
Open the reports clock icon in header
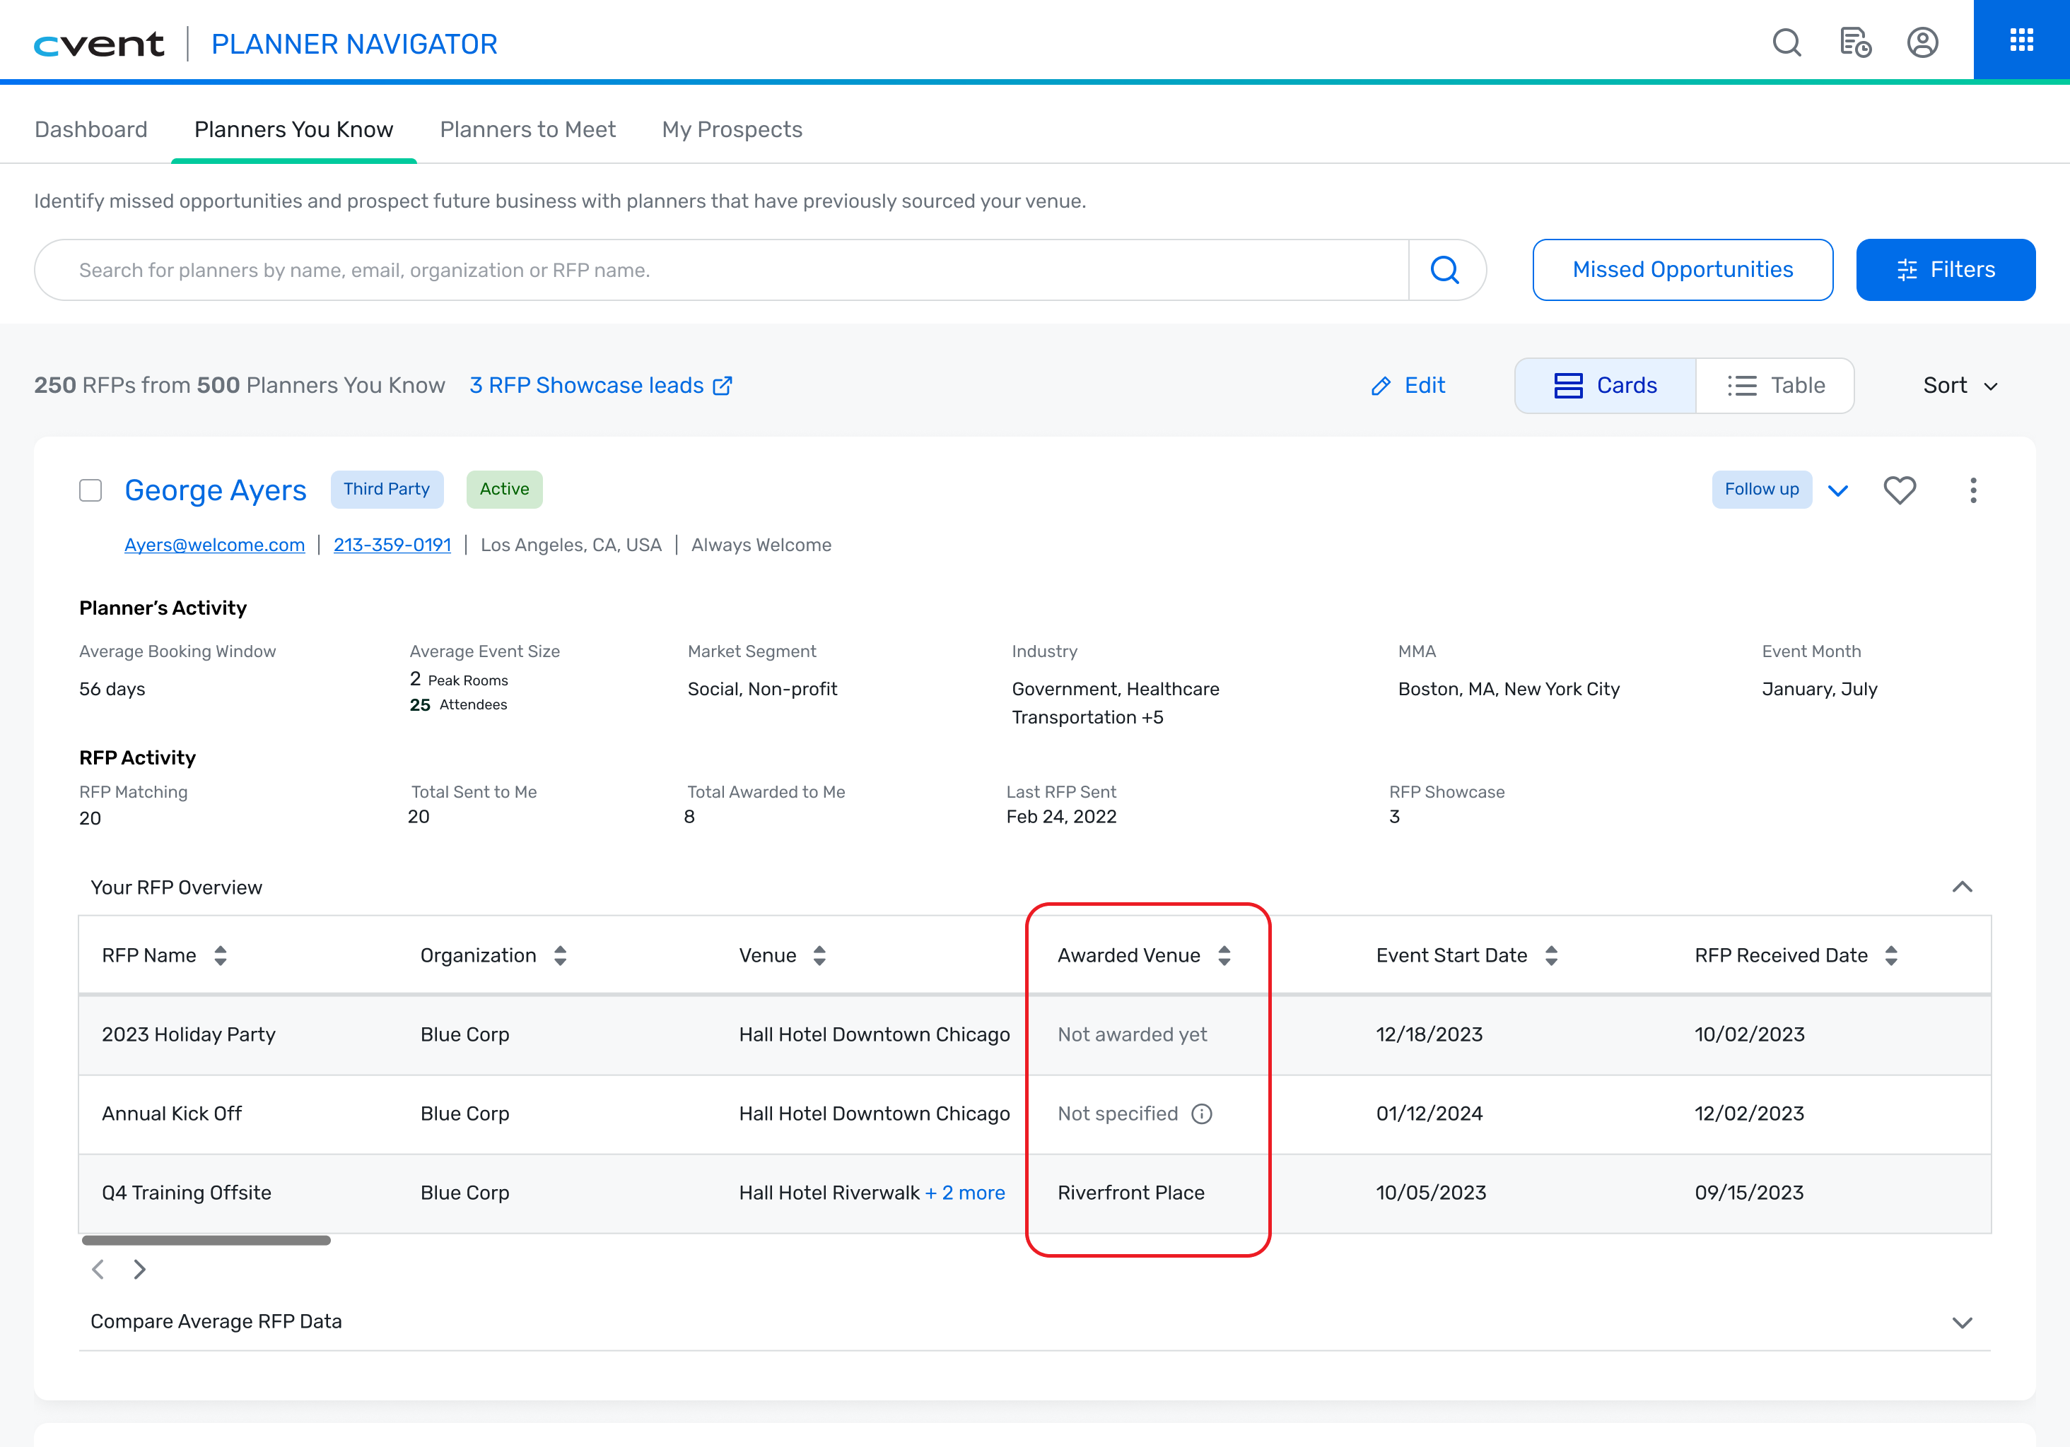pyautogui.click(x=1854, y=42)
